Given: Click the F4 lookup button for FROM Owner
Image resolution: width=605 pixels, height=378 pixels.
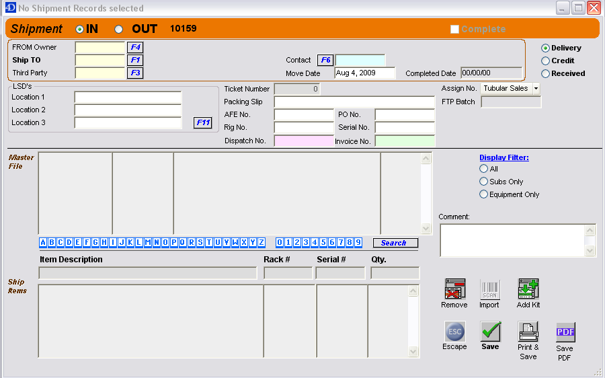Looking at the screenshot, I should coord(135,48).
